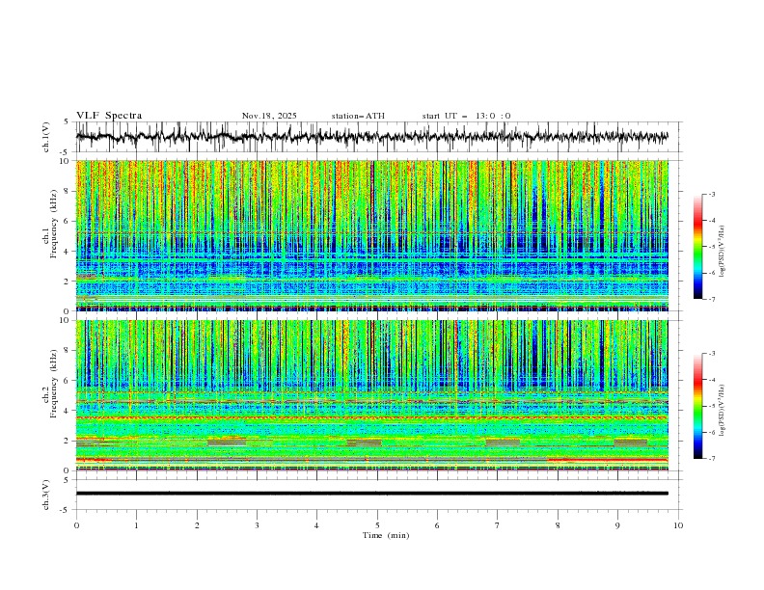
Task: Click the ch.1 voltage waveform trace
Action: pos(371,137)
